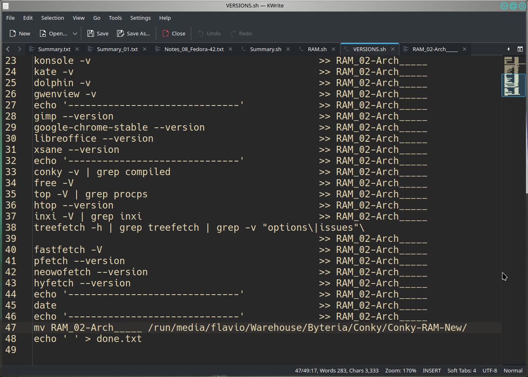Open quick open tab switcher icon
The image size is (528, 377).
click(509, 49)
